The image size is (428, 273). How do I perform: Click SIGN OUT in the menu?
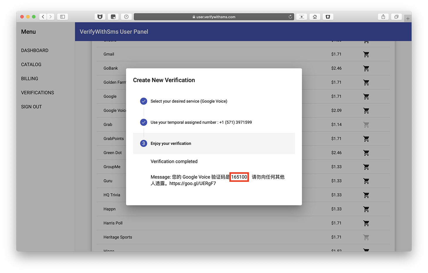click(31, 107)
